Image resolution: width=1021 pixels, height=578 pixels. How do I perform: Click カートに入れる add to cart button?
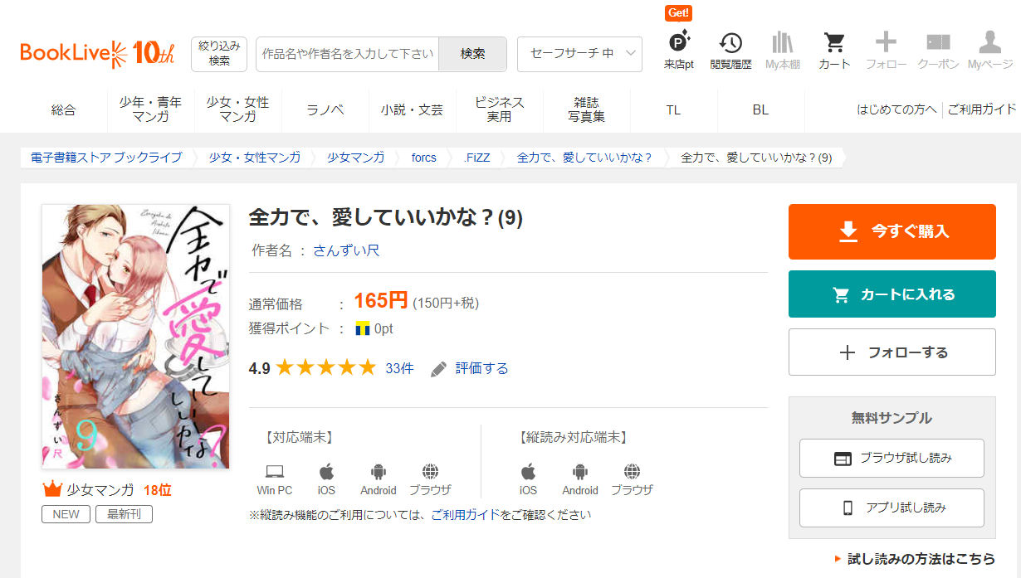892,294
